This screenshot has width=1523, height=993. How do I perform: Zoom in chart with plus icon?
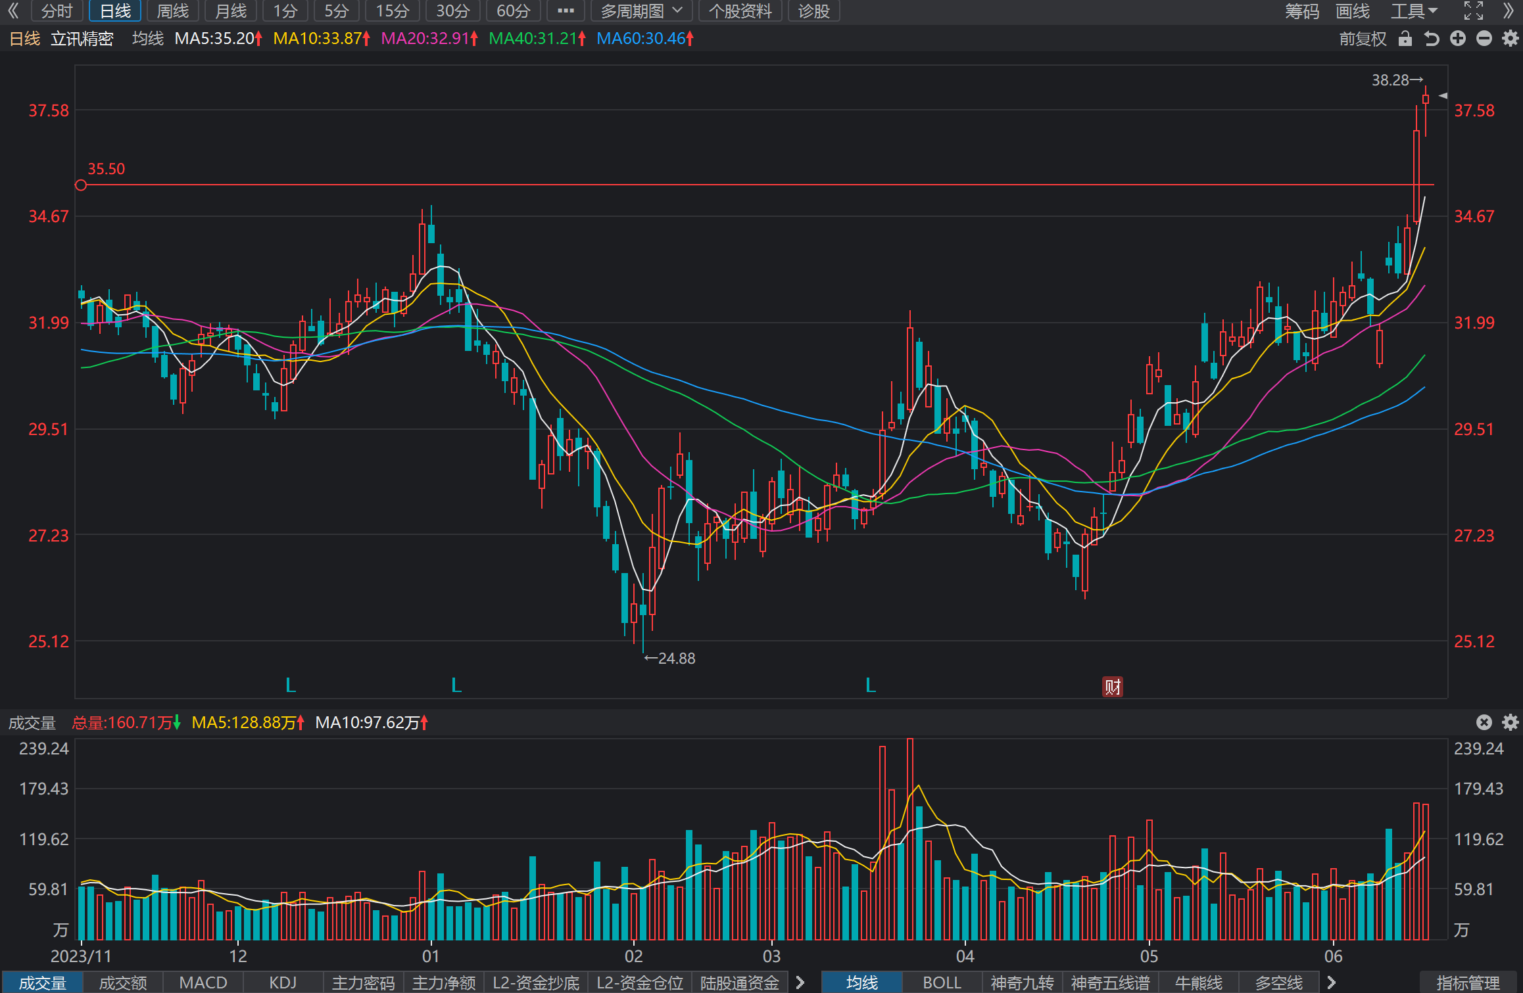click(x=1458, y=39)
